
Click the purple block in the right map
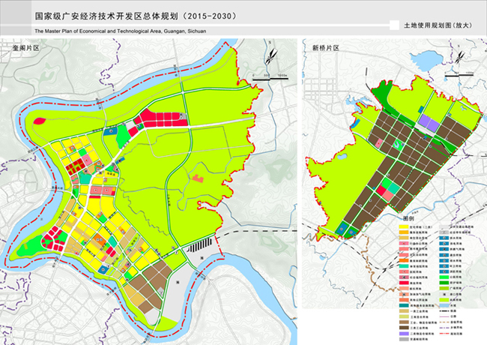pyautogui.click(x=429, y=120)
